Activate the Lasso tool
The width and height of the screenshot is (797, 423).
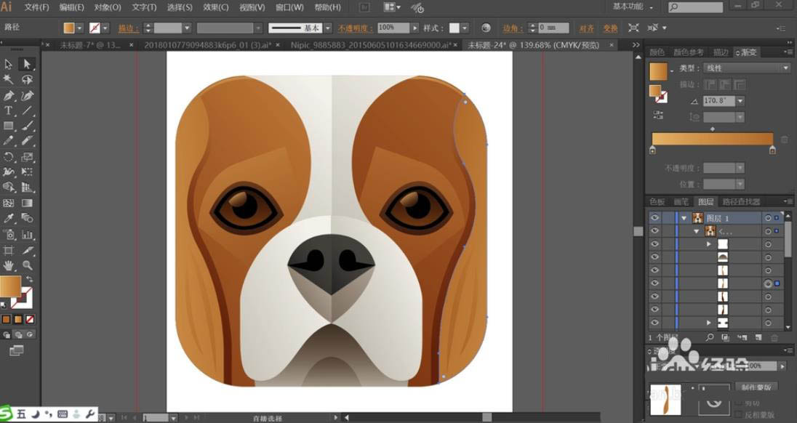pyautogui.click(x=27, y=79)
